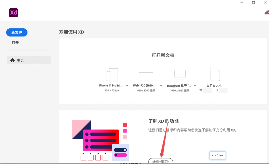Click the 新文件 button
269x164 pixels.
coord(17,32)
